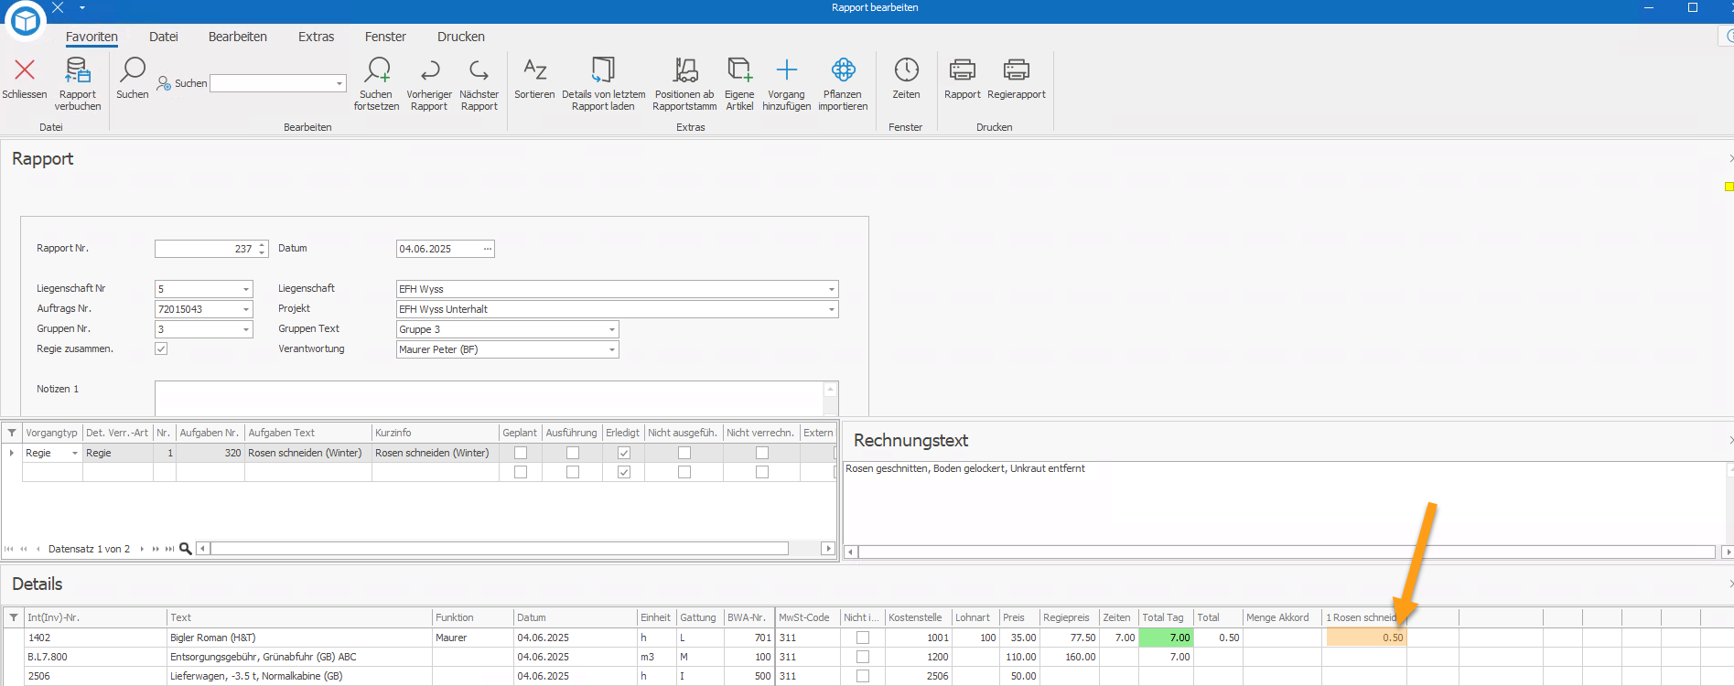Go to the next Datensatz record
1734x686 pixels.
tap(142, 549)
